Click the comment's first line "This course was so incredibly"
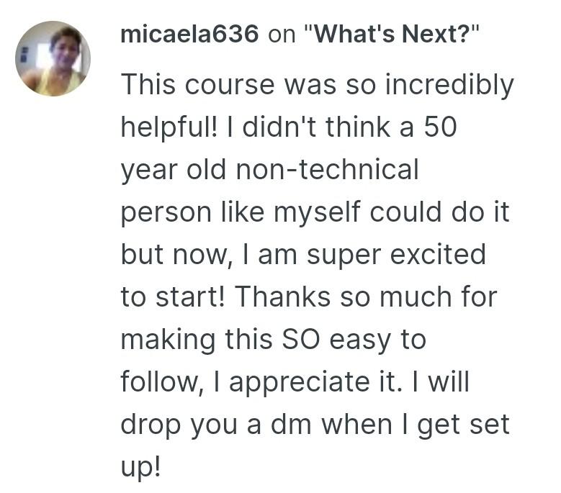 (318, 86)
